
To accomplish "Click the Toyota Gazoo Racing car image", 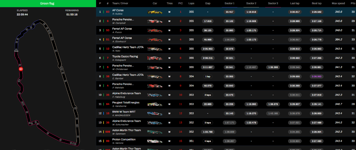I will coord(155,58).
